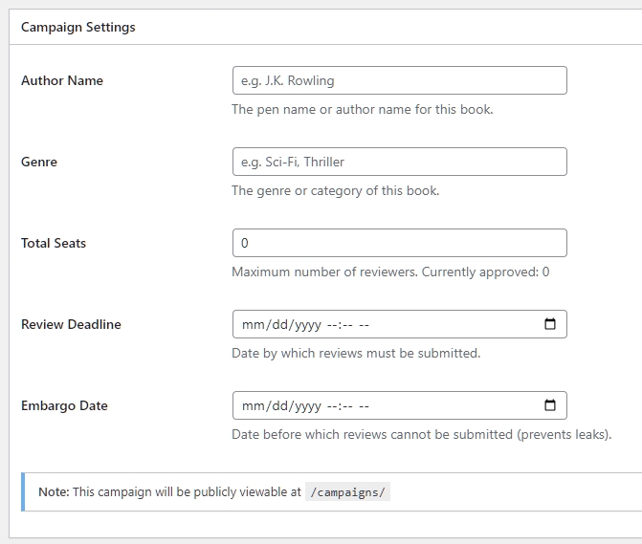Focus the Author Name input field

(x=400, y=80)
